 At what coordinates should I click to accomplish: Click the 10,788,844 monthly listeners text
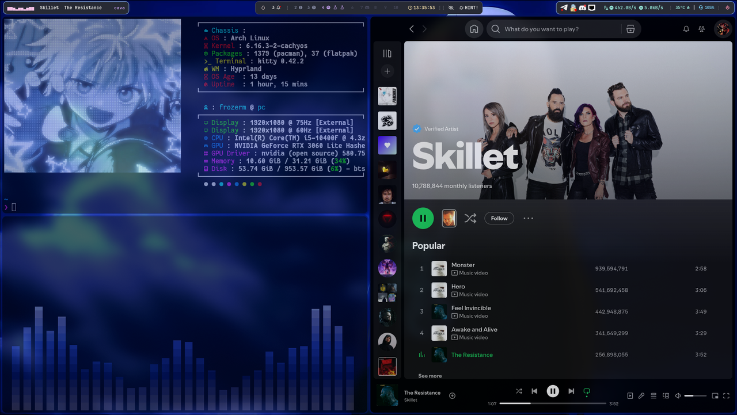pyautogui.click(x=452, y=186)
